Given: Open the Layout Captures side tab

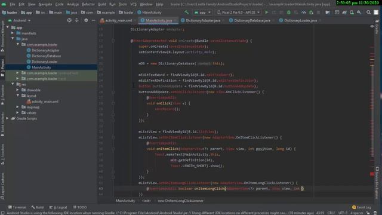Looking at the screenshot, I should coord(2,186).
